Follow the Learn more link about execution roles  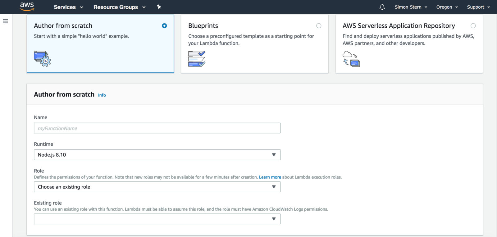(270, 177)
